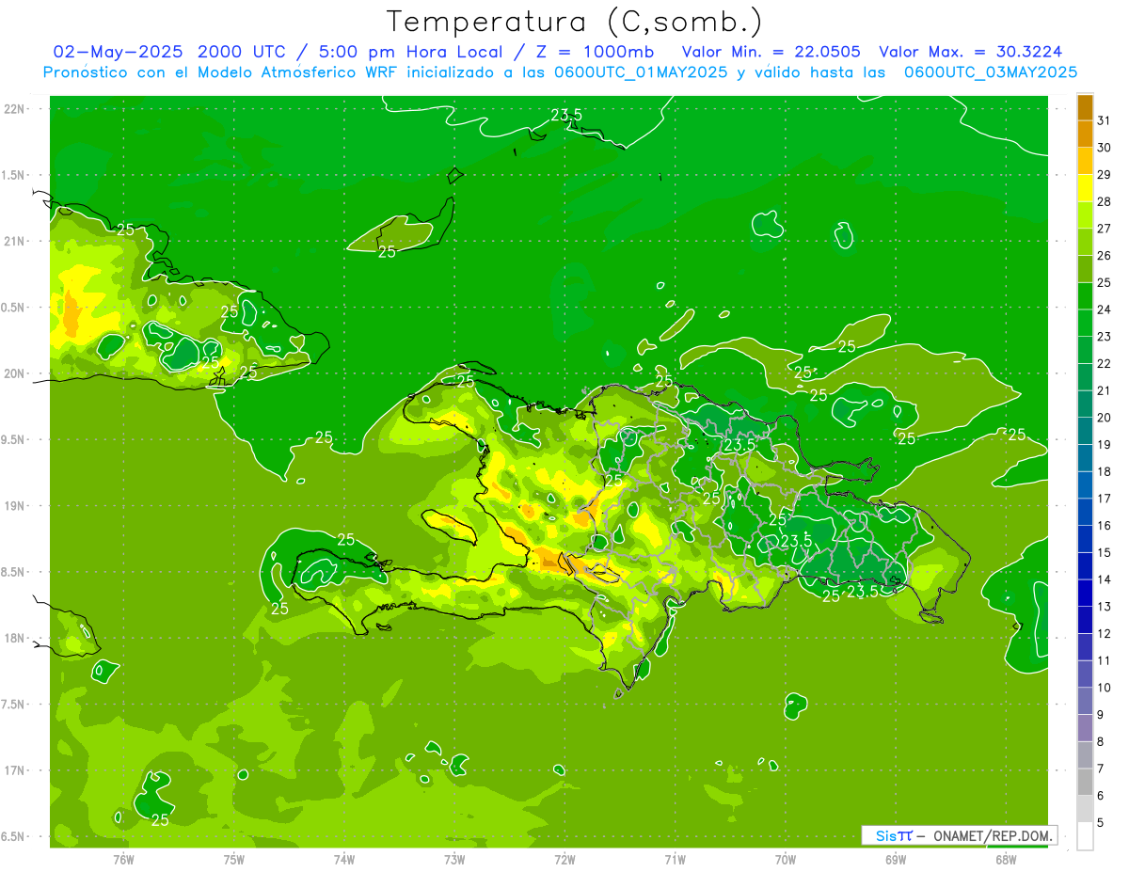Pick the purple legend swatch between 9 and 10
The width and height of the screenshot is (1129, 872).
1085,702
